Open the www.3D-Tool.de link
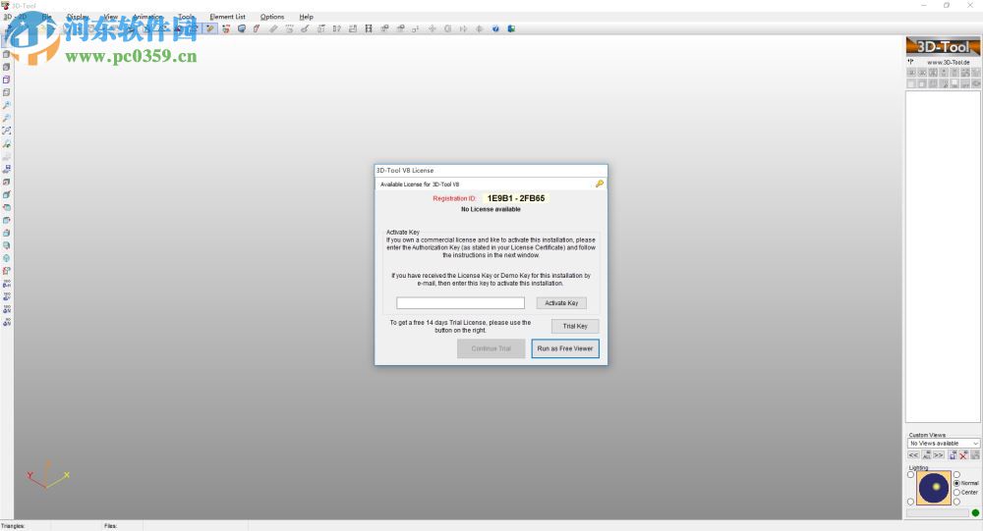The width and height of the screenshot is (983, 531). pos(949,63)
